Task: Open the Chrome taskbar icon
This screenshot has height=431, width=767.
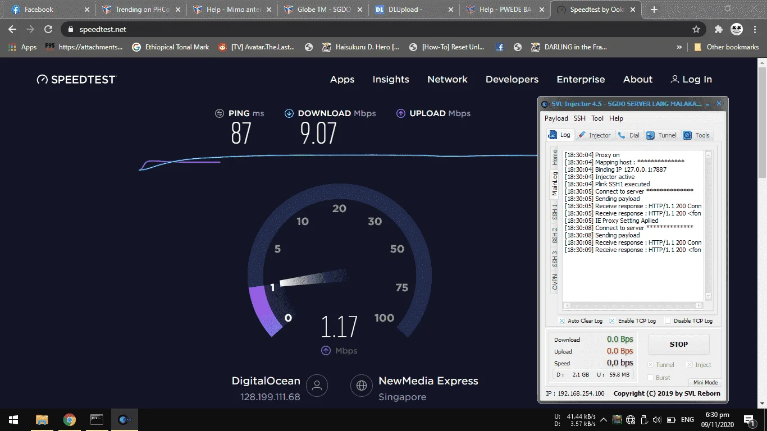Action: [x=70, y=420]
